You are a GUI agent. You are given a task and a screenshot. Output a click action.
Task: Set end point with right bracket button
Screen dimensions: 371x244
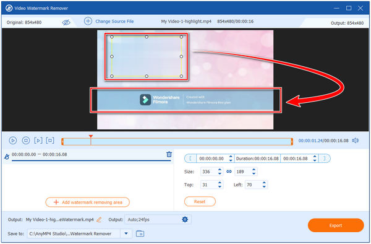[325, 159]
